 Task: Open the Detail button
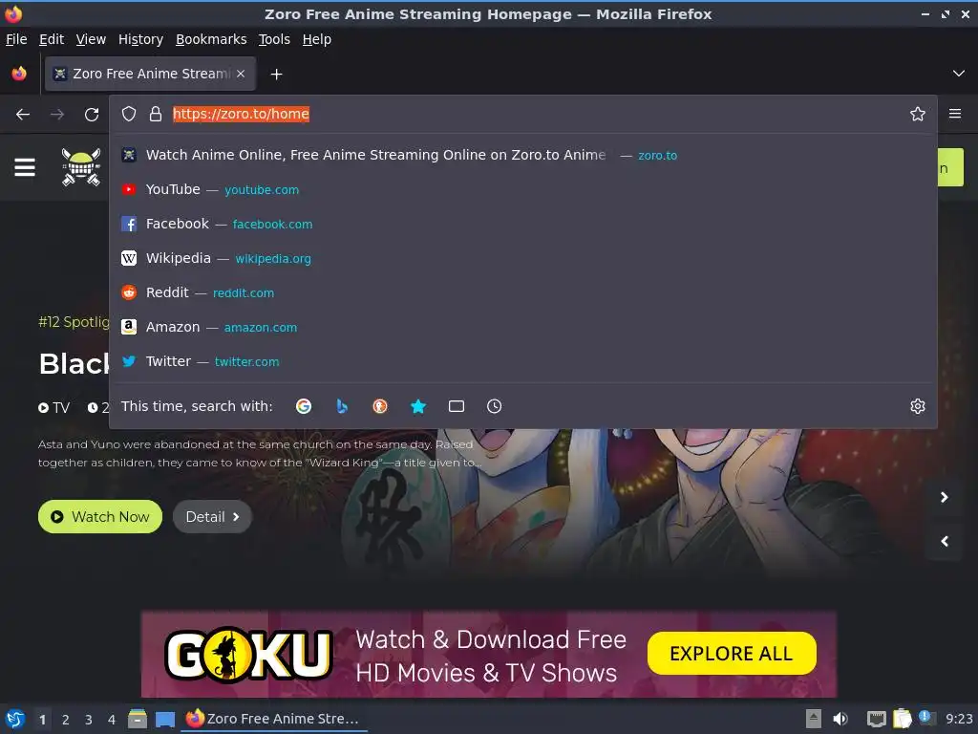click(x=212, y=517)
